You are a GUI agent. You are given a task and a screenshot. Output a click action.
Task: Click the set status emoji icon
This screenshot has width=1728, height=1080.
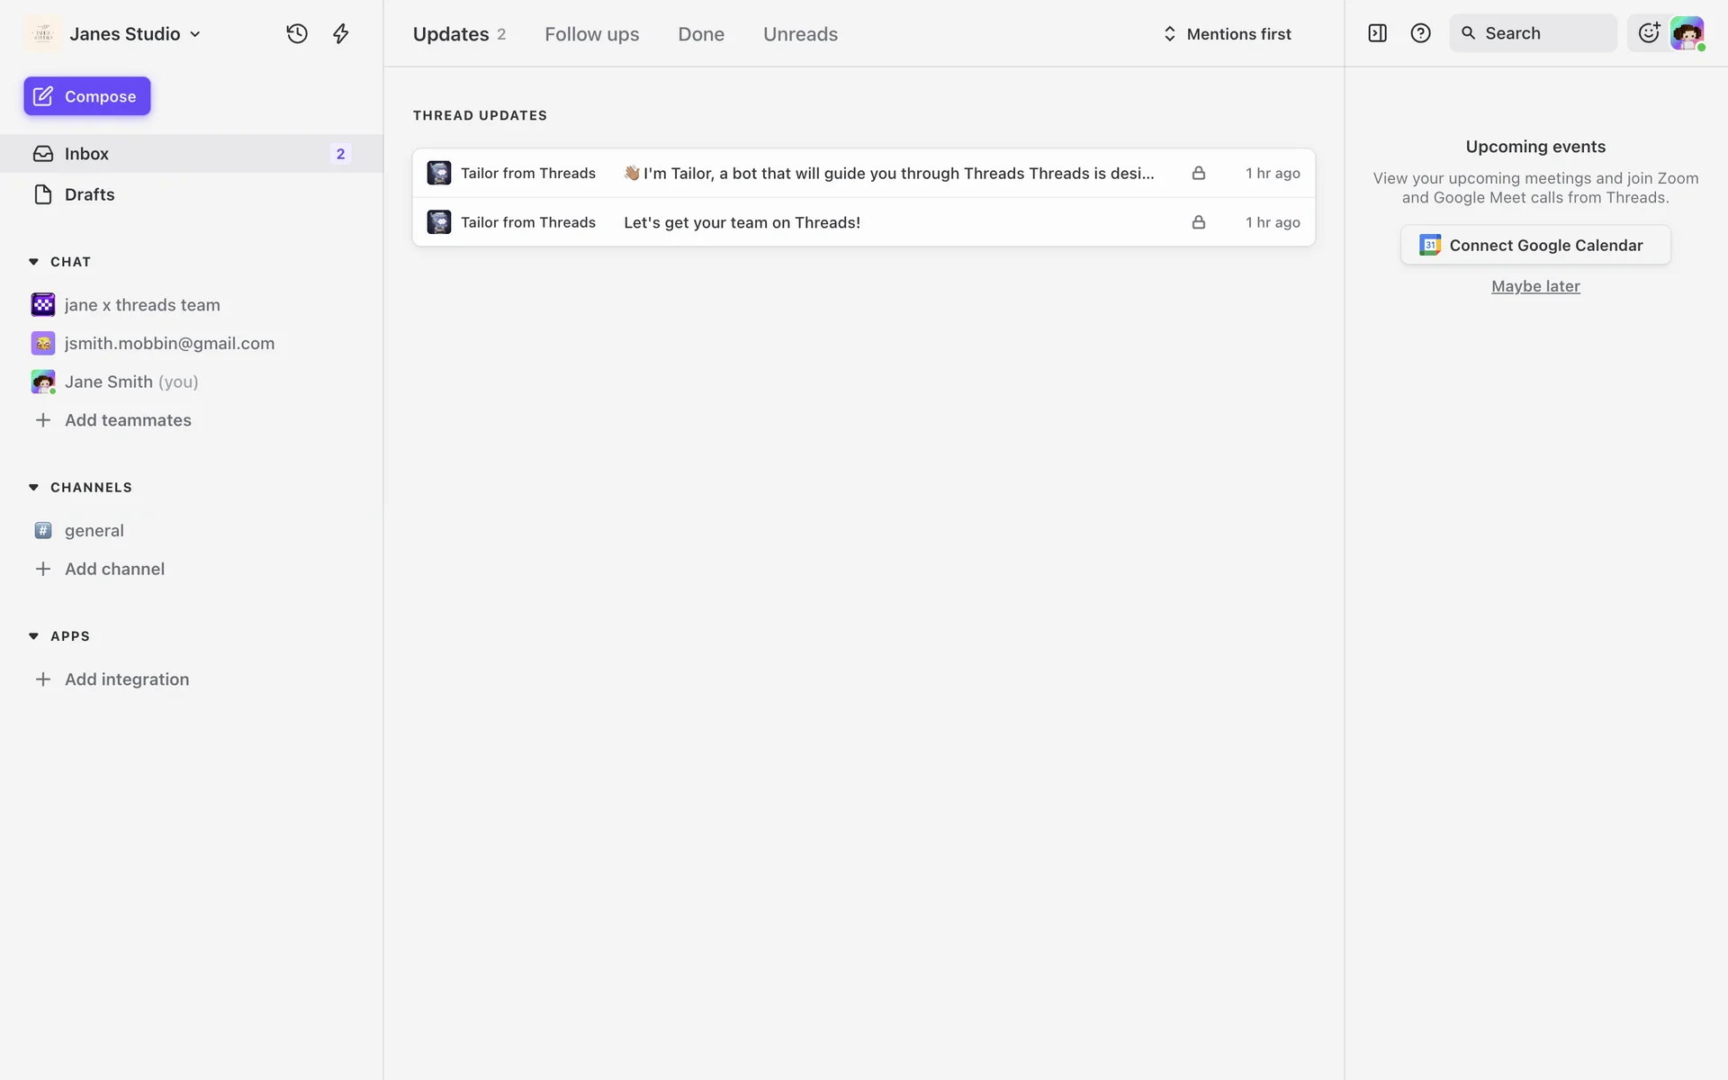click(x=1648, y=33)
